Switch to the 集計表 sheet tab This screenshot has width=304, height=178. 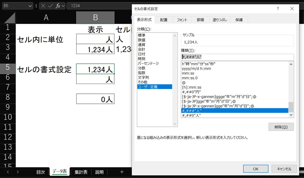tap(81, 172)
